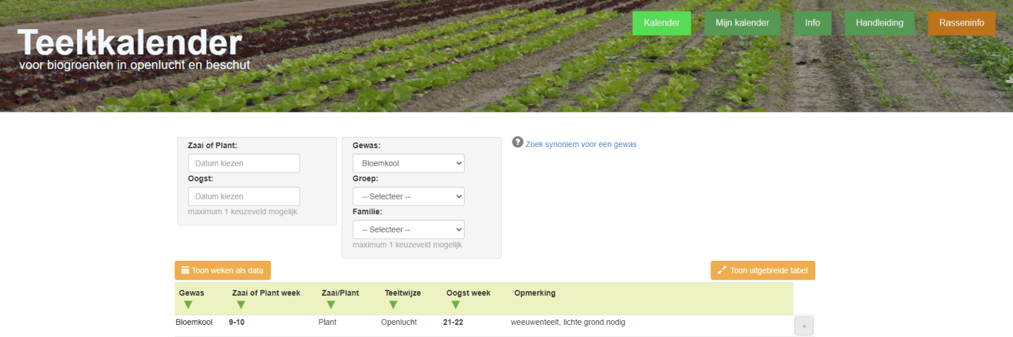Click the question mark help icon

518,142
